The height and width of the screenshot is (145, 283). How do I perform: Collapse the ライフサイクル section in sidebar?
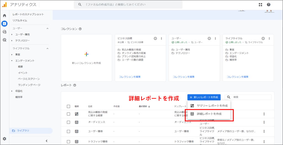pos(48,48)
